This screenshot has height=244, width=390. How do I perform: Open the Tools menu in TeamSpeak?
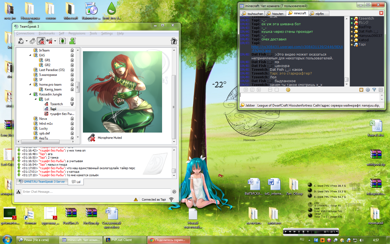coord(93,33)
